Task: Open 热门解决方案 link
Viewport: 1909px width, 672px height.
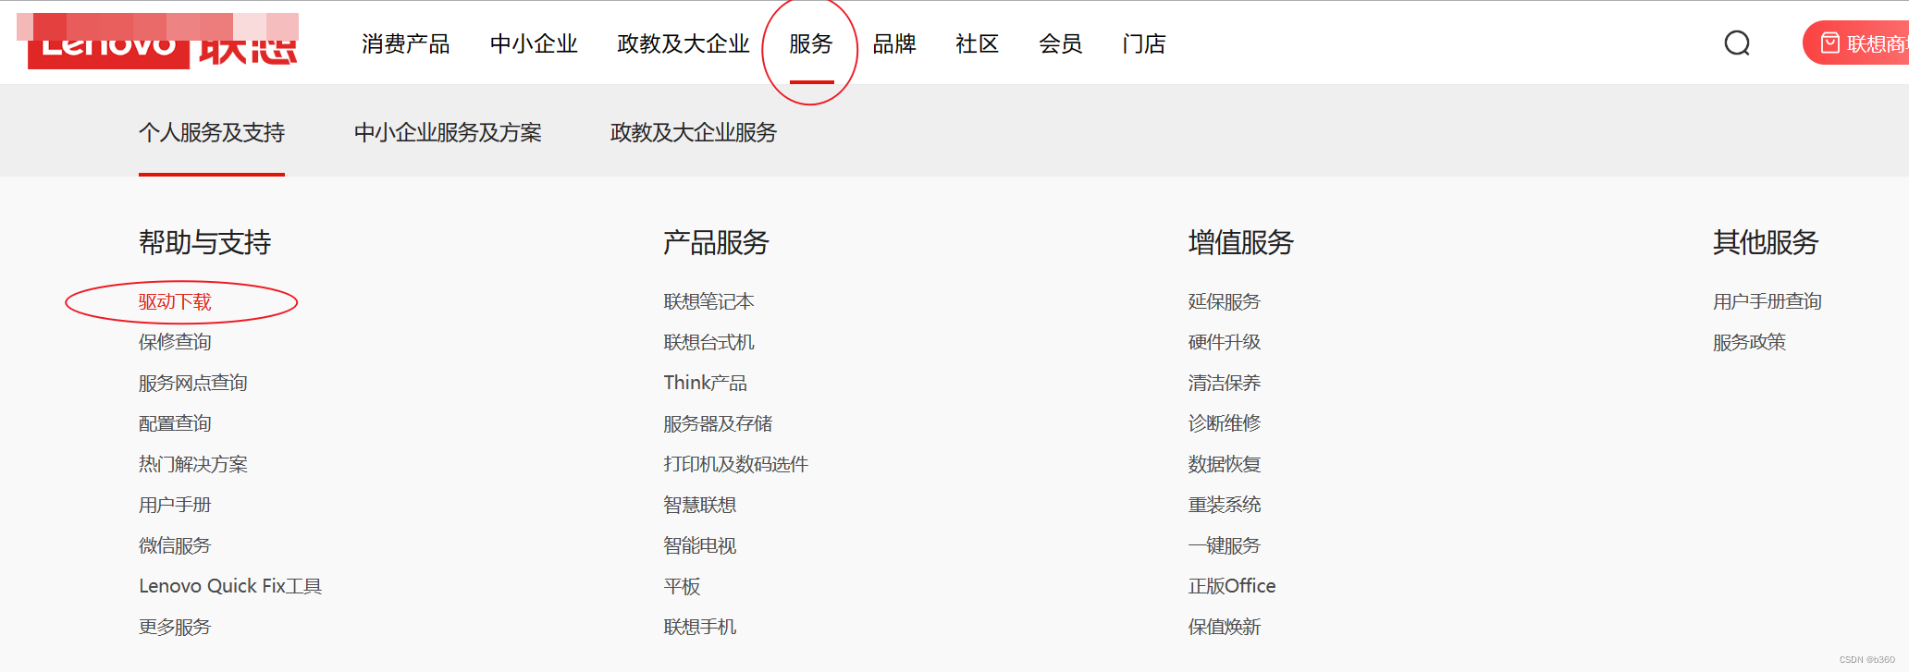Action: 193,464
